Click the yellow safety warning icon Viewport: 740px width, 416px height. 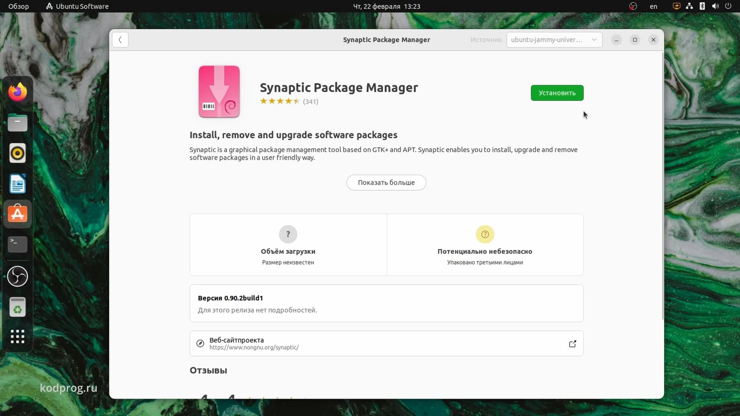point(485,234)
